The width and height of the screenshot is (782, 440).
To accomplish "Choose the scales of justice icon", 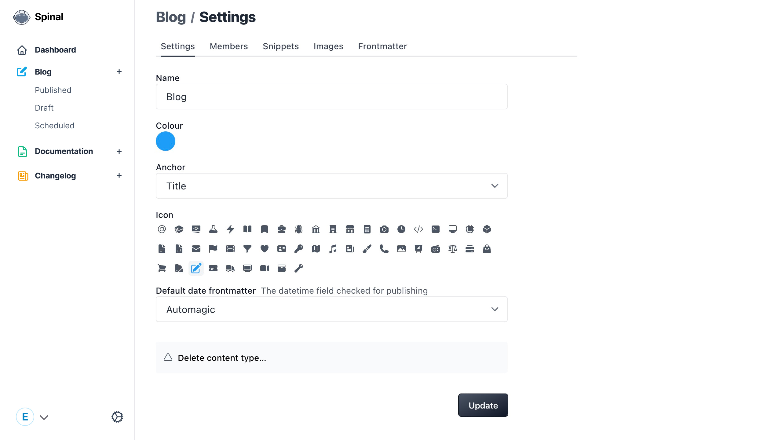I will tap(453, 249).
